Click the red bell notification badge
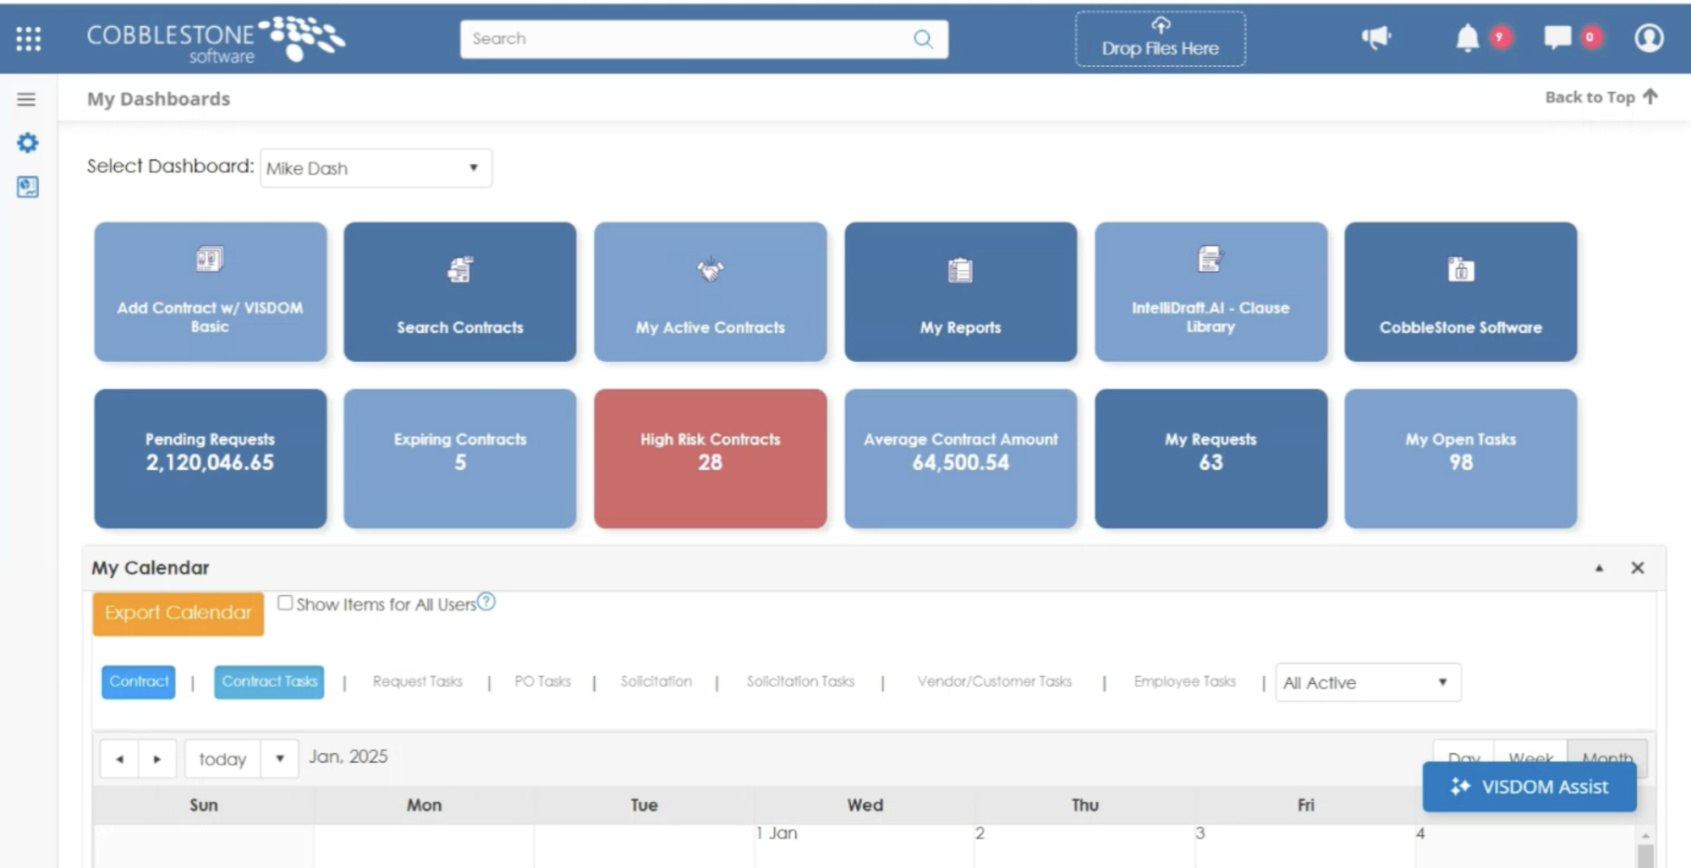 tap(1501, 37)
